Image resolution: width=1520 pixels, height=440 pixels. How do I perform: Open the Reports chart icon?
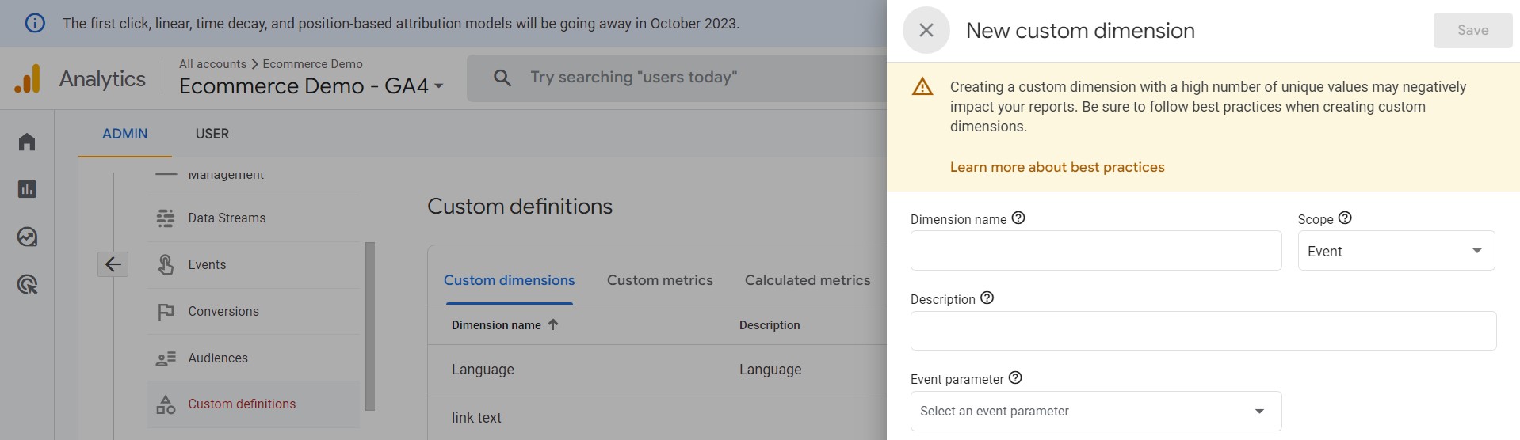(x=27, y=189)
